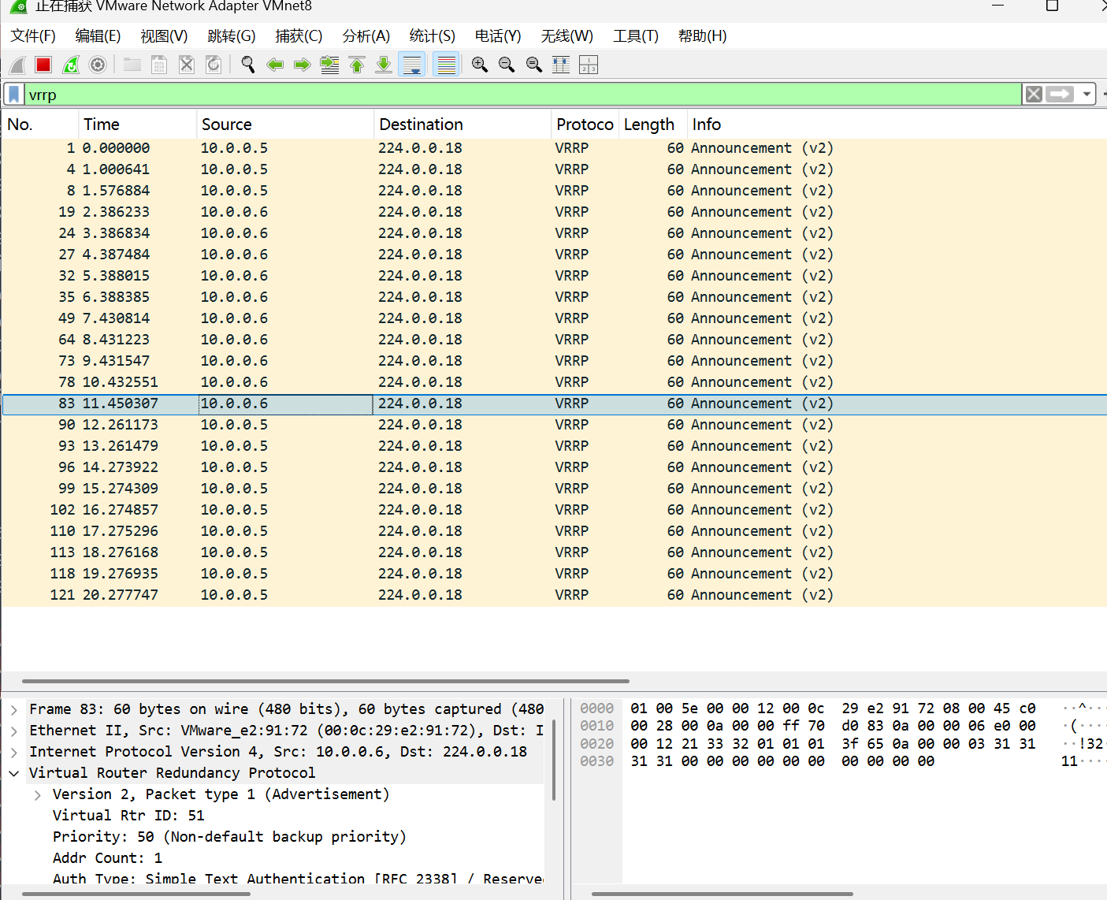Open capture options gear icon

(98, 65)
